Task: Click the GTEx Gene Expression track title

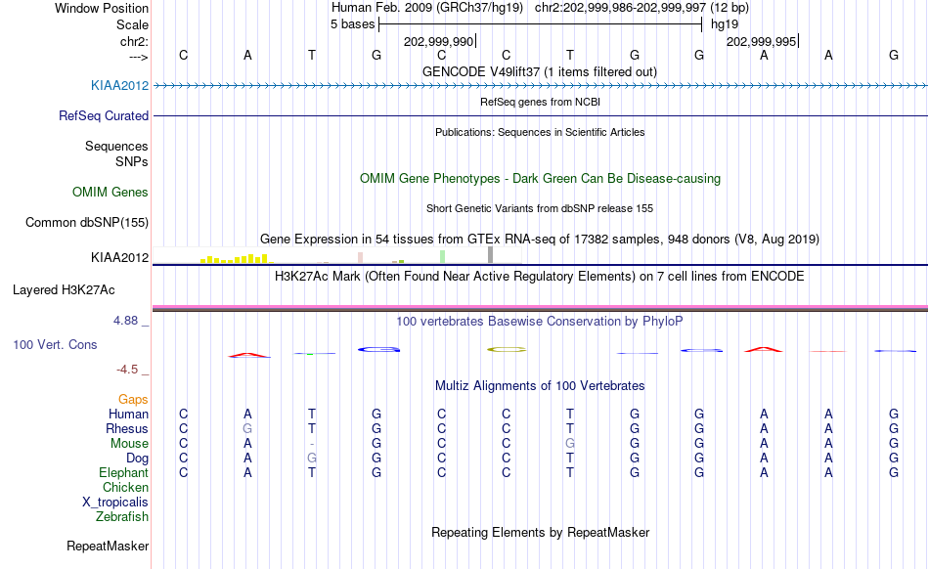Action: (540, 240)
